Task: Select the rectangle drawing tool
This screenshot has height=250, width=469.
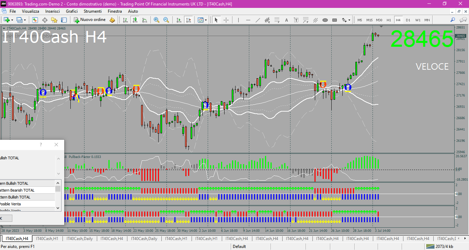Action: 334,20
